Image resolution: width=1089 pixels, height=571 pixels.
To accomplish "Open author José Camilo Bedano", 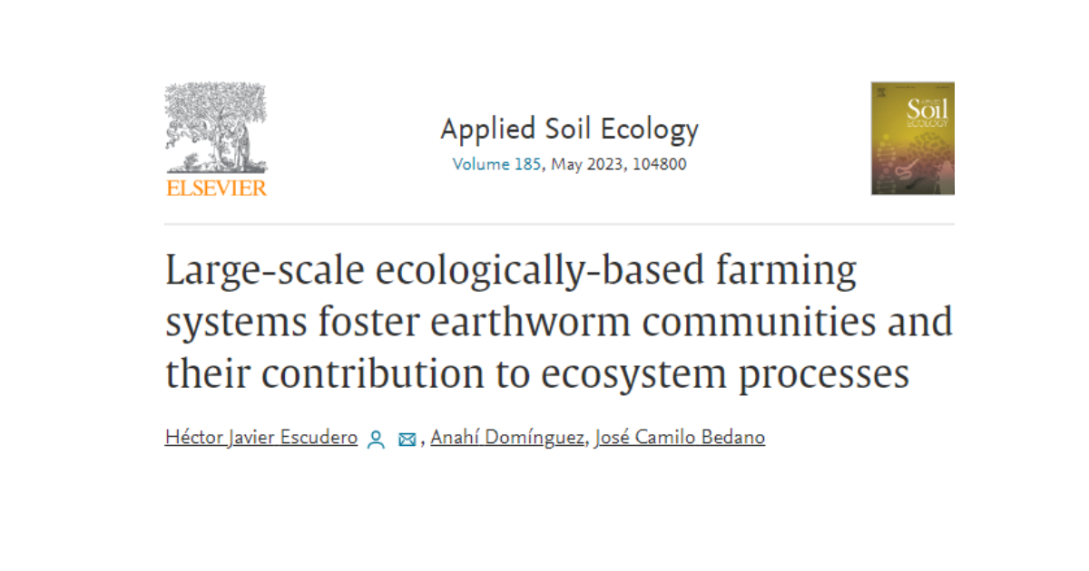I will (679, 438).
